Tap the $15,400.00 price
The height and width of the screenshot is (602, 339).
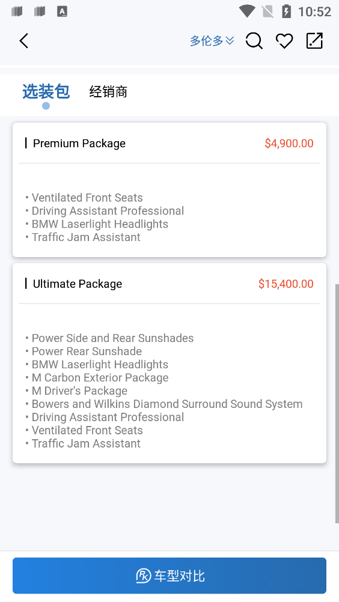286,284
